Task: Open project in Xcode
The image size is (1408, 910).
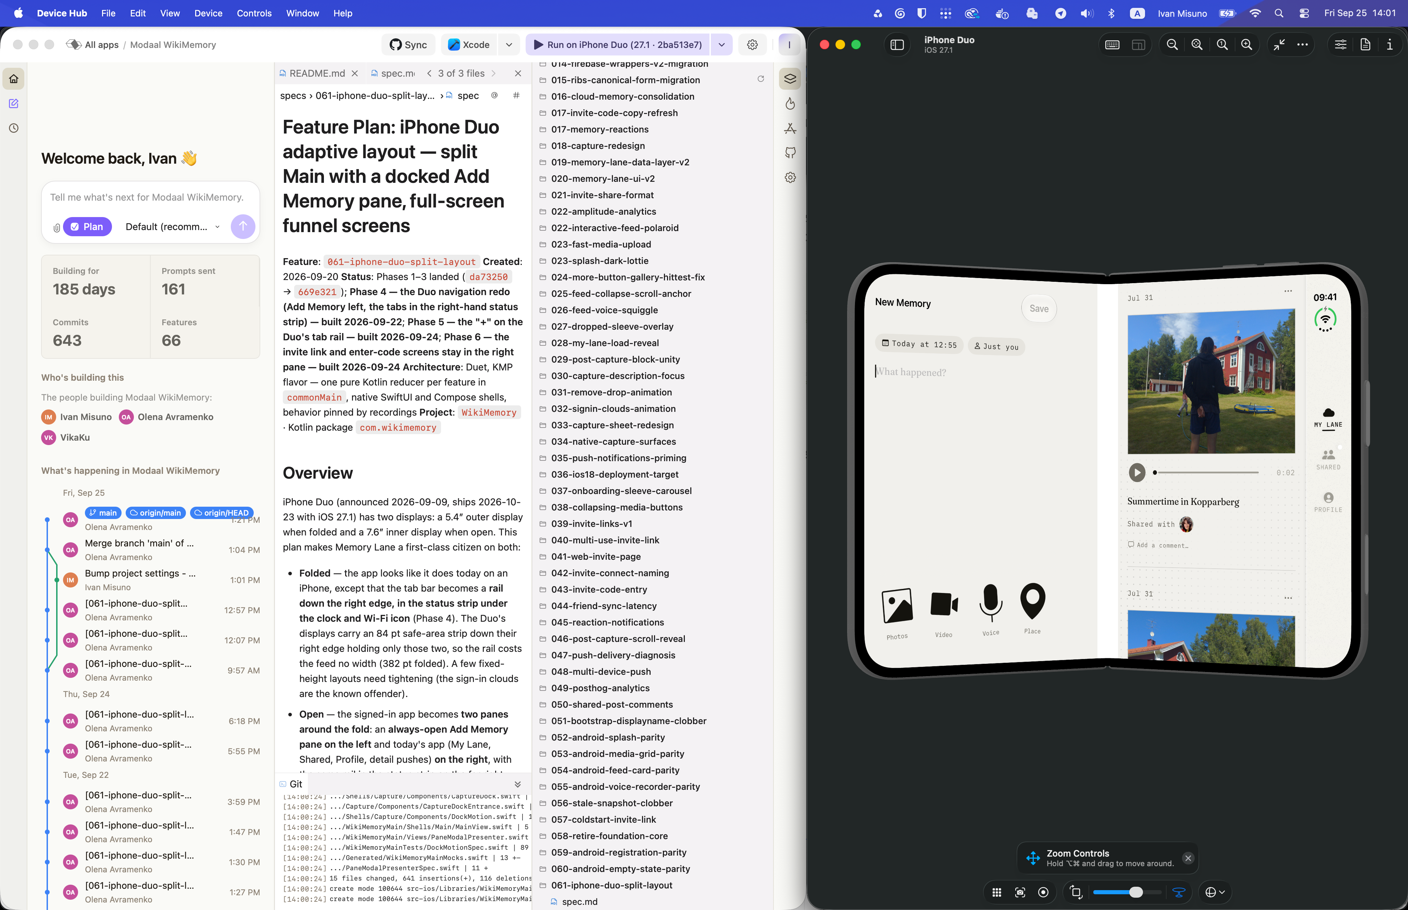Action: 468,44
